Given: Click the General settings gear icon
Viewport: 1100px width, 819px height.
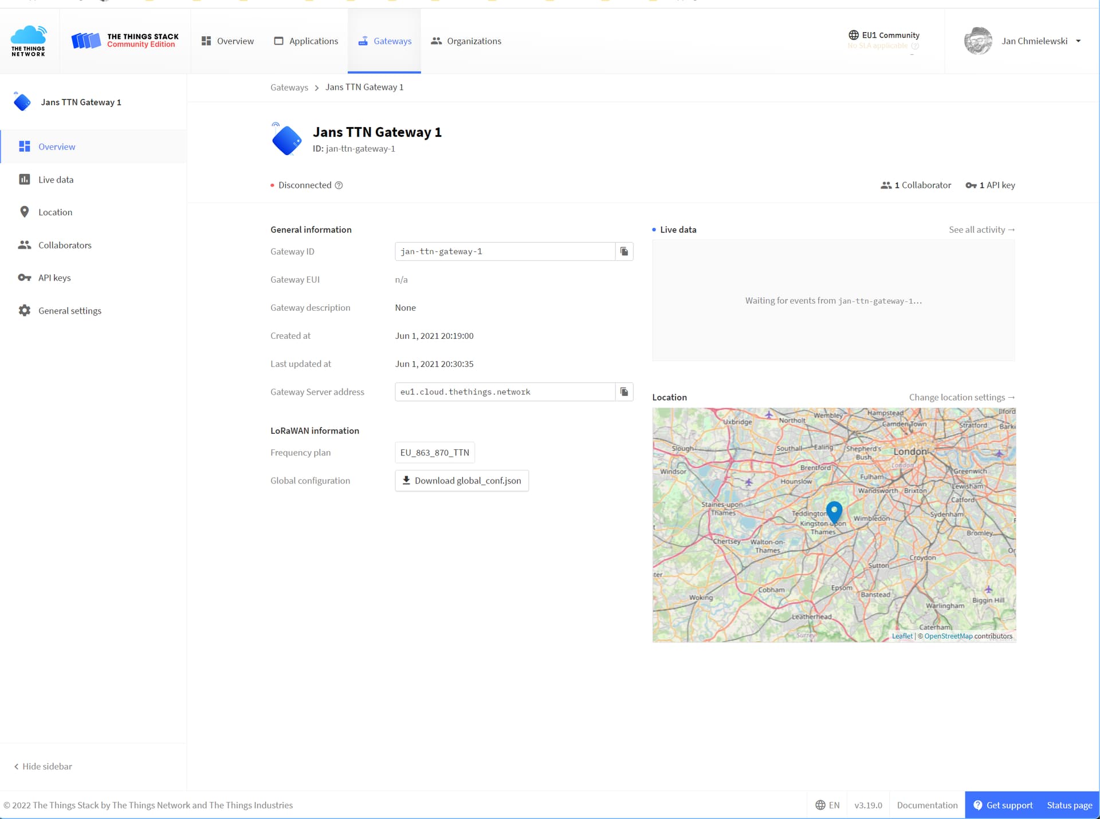Looking at the screenshot, I should click(25, 310).
